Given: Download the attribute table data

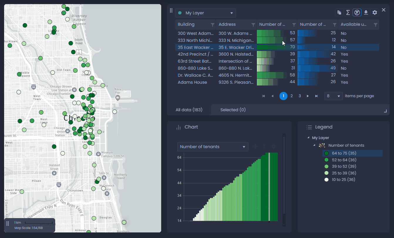Looking at the screenshot, I should tap(366, 12).
